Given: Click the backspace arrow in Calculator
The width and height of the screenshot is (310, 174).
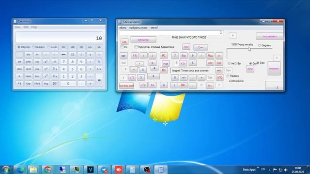Looking at the screenshot, I should point(63,55).
